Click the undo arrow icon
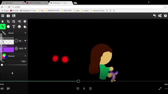168x94 pixels. (x=154, y=16)
